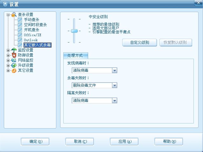Open the 隔离失败时 dropdown arrow
Image resolution: width=203 pixels, height=152 pixels.
point(115,101)
